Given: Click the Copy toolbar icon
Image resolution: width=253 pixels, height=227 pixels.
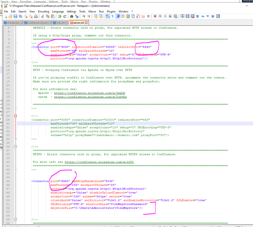Looking at the screenshot, I should coord(48,16).
